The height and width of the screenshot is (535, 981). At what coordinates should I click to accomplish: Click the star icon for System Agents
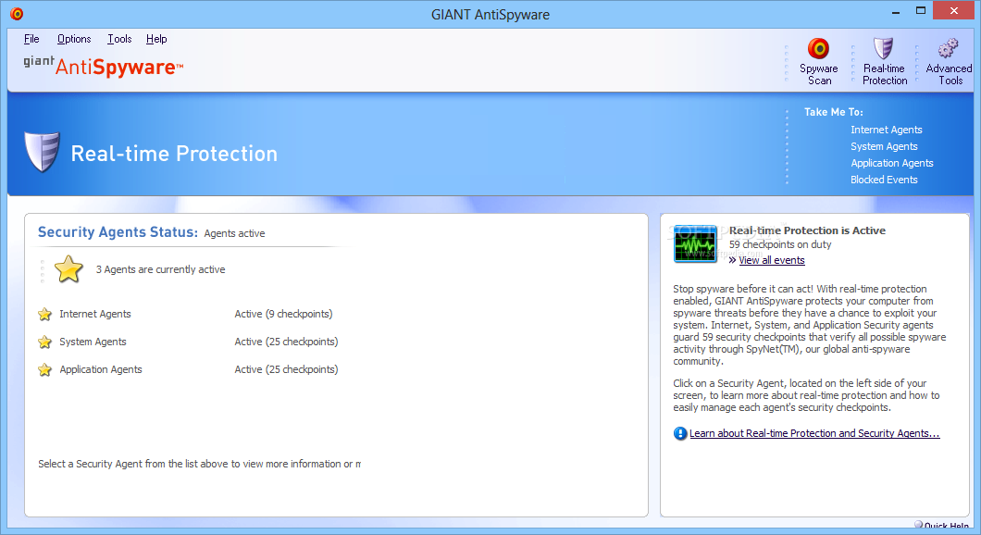click(x=44, y=342)
